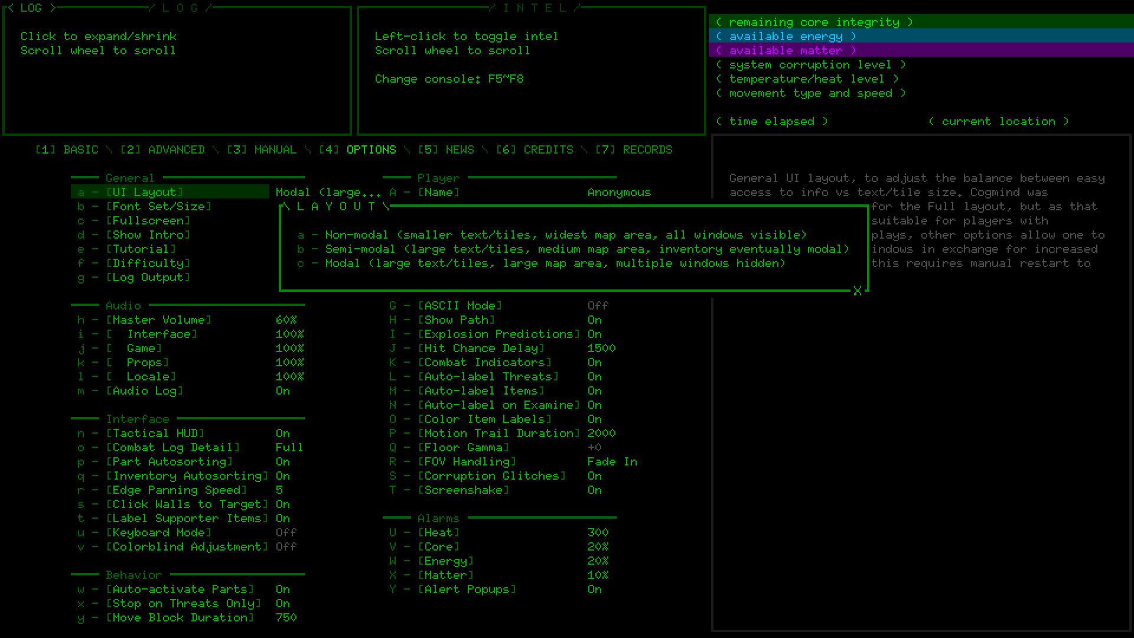Toggle ASCII Mode on
The width and height of the screenshot is (1134, 638).
(x=459, y=305)
